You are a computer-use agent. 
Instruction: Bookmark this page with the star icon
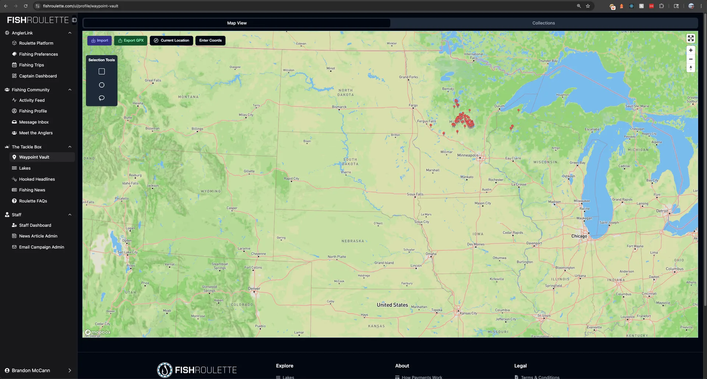click(588, 6)
